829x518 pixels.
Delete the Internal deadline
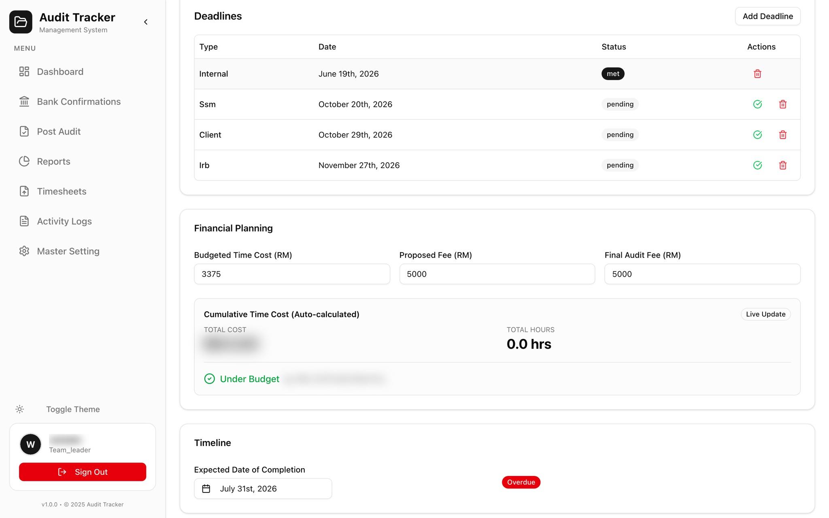[x=757, y=74]
